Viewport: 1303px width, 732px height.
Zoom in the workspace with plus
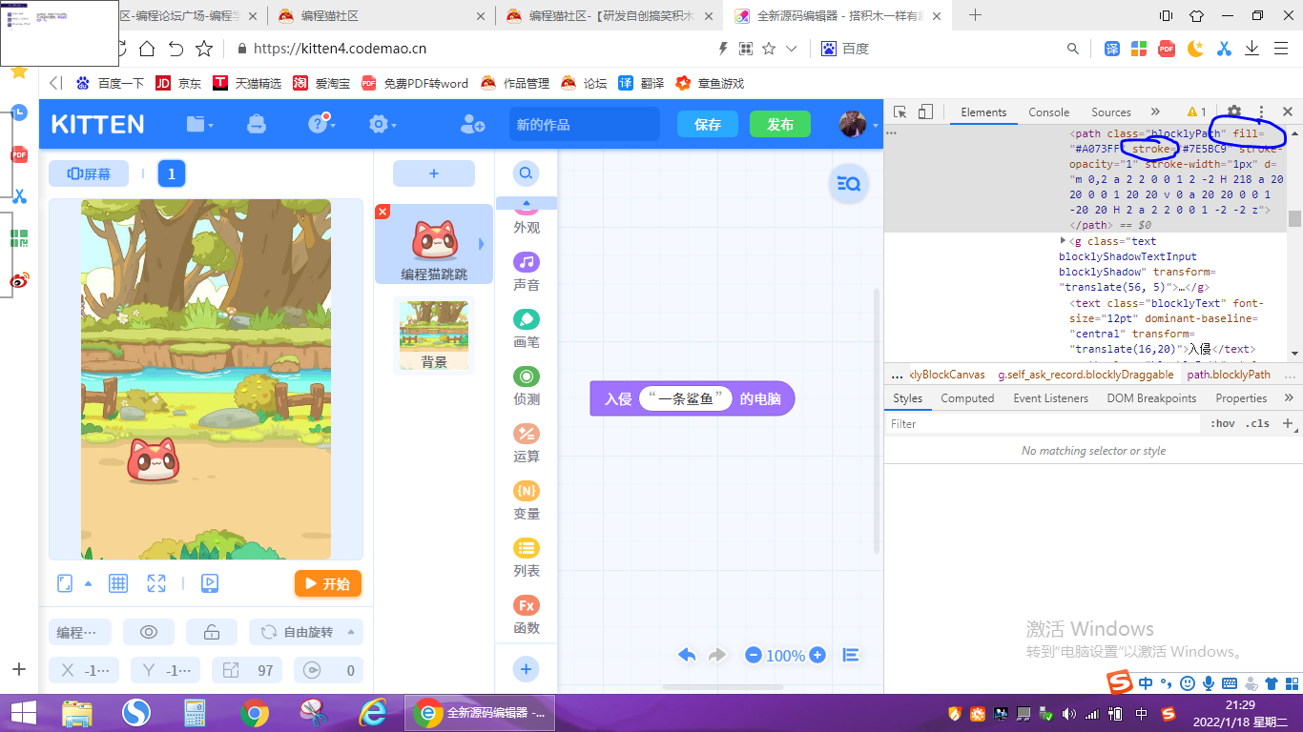click(x=817, y=655)
